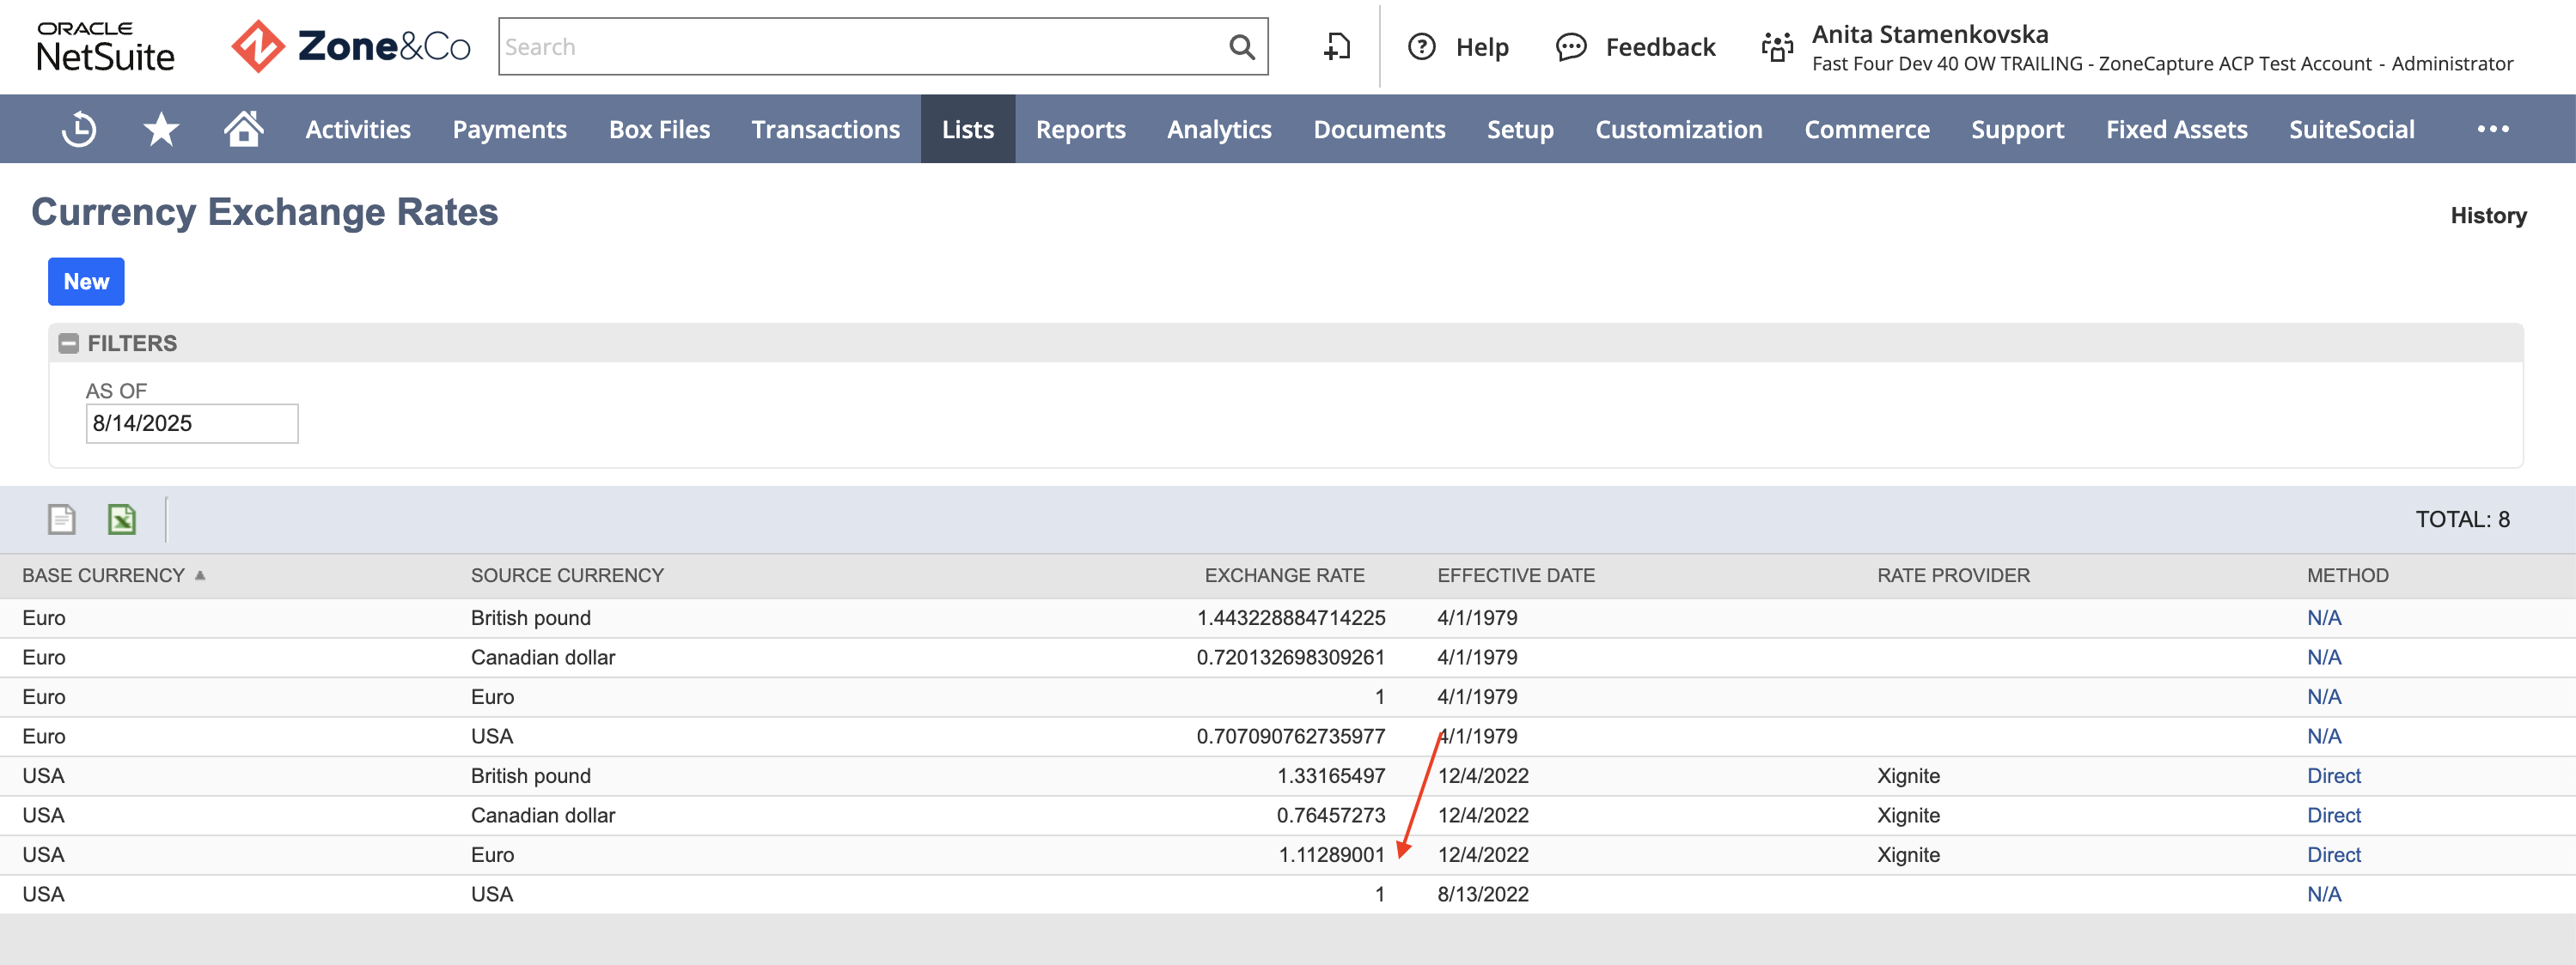
Task: Open the change role icon by the username
Action: [x=1777, y=47]
